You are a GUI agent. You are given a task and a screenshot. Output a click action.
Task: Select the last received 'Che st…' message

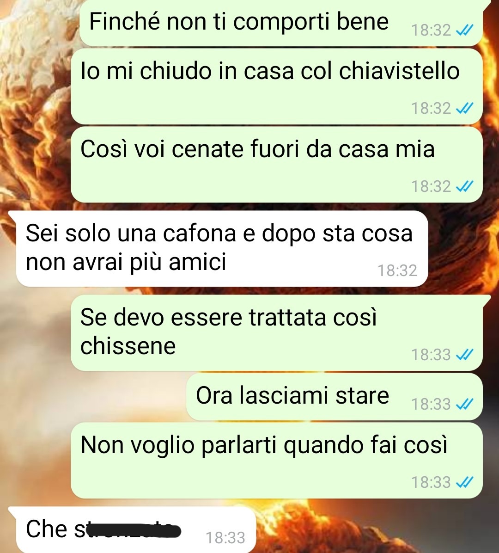pyautogui.click(x=136, y=530)
